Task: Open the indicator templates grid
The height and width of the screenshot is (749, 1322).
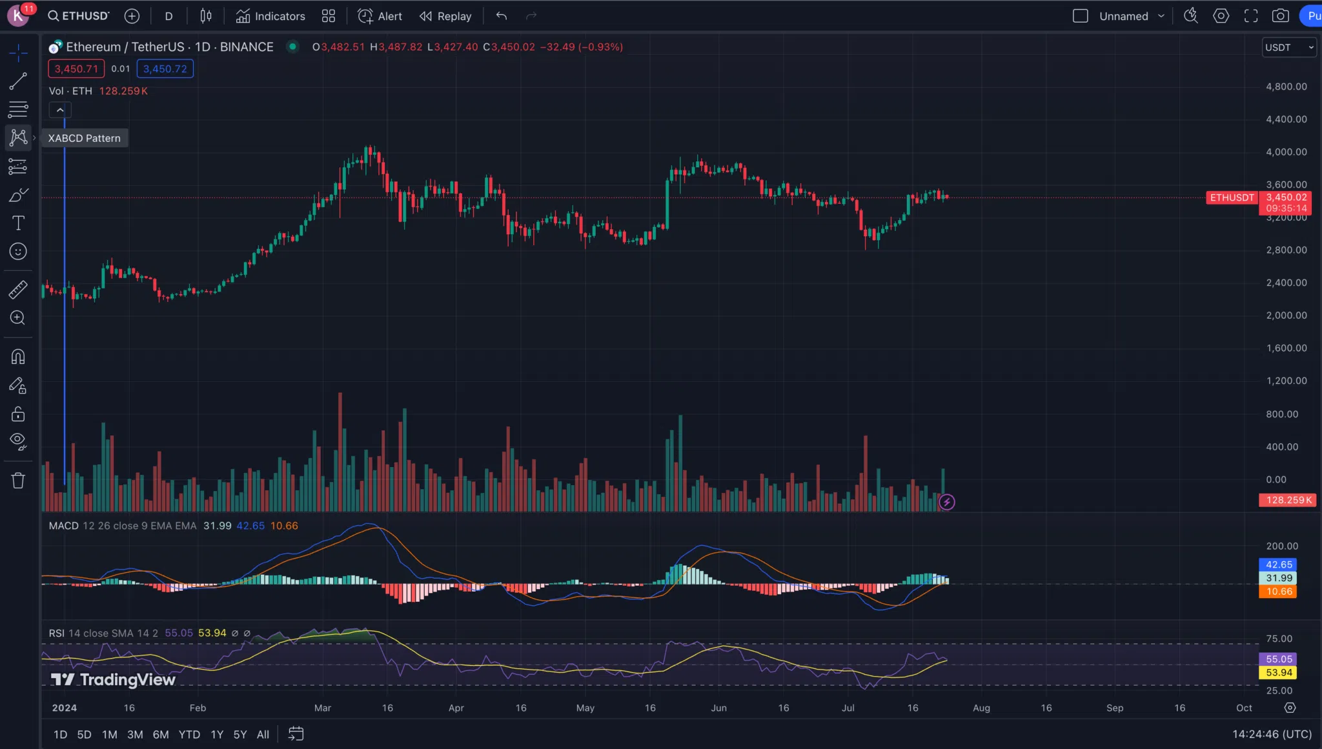Action: tap(329, 16)
